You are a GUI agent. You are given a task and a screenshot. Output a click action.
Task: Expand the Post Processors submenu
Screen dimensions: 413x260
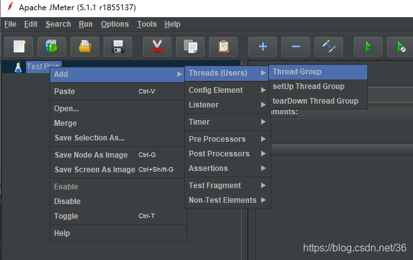point(227,154)
